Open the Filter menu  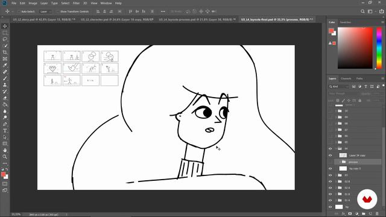(76, 3)
